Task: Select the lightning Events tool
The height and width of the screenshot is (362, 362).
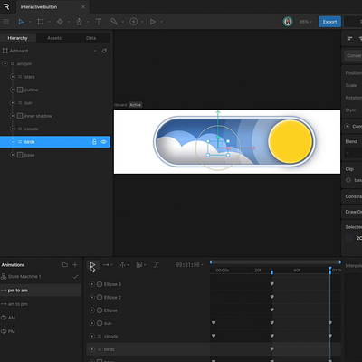Action: pos(133,22)
